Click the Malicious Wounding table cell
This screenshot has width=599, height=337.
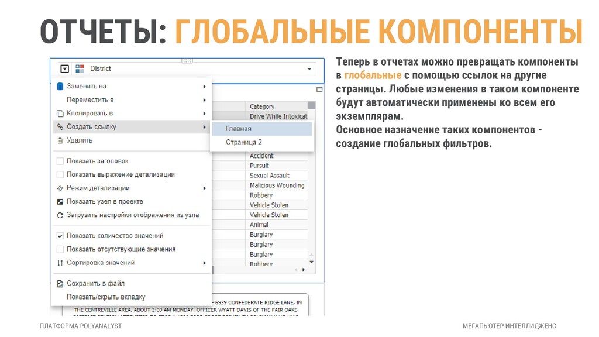point(277,185)
